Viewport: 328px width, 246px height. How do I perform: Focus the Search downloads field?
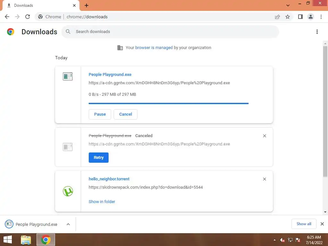coord(170,32)
